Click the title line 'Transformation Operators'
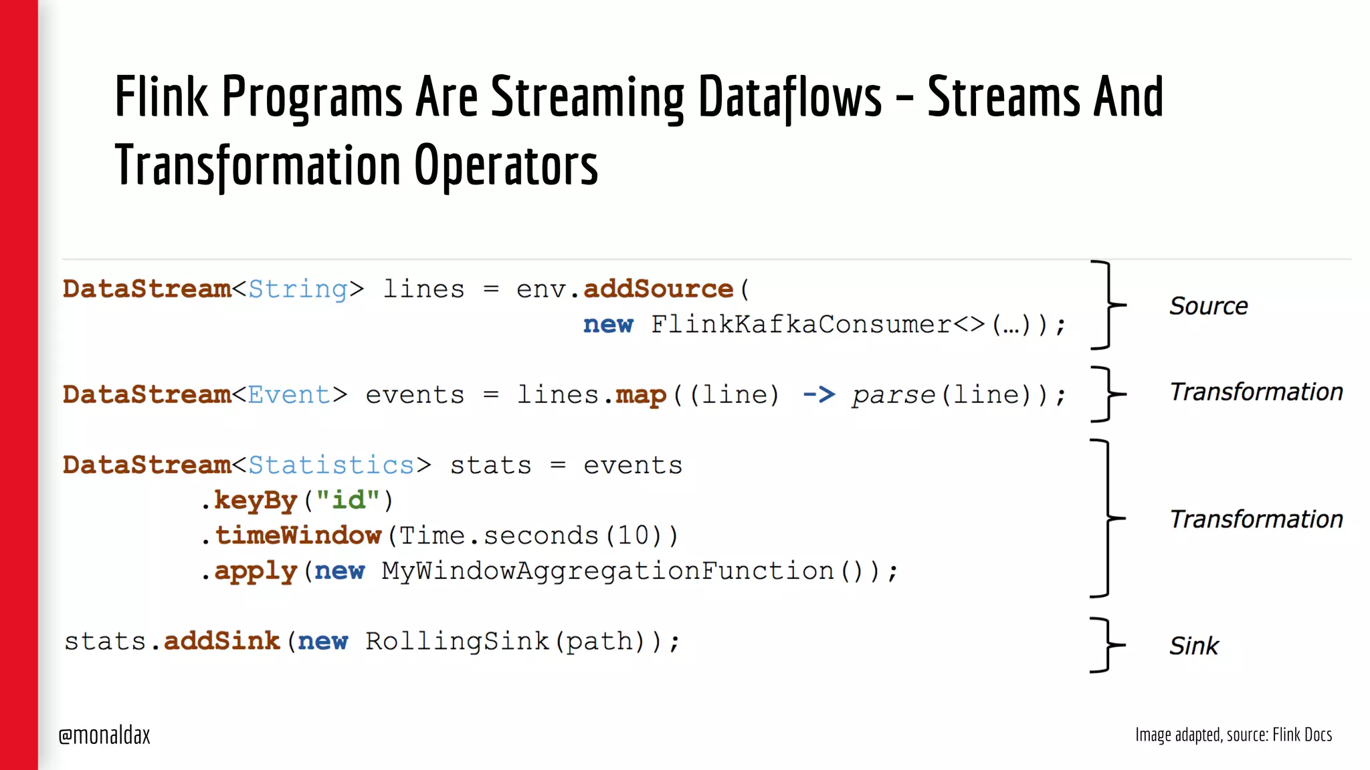1370x770 pixels. (357, 166)
